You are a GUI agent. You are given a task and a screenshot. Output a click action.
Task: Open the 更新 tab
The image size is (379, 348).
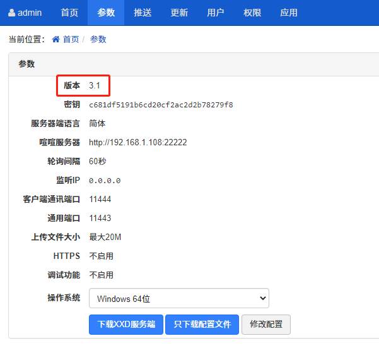[x=179, y=13]
